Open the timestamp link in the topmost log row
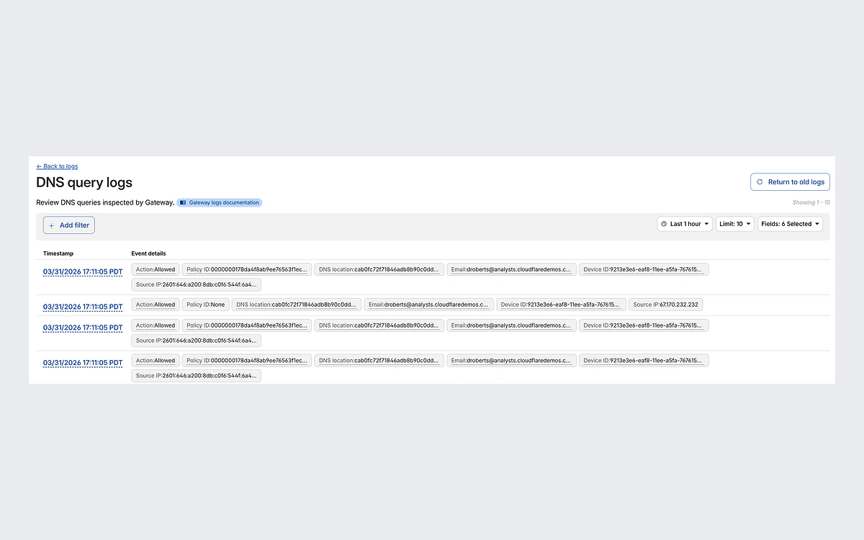864x540 pixels. click(x=83, y=271)
